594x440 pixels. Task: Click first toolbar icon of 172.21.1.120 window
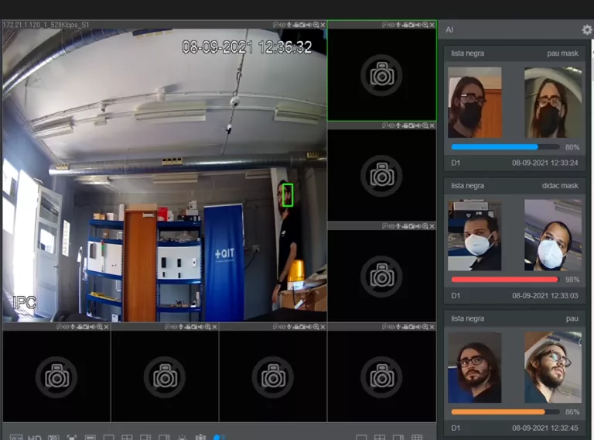[276, 25]
